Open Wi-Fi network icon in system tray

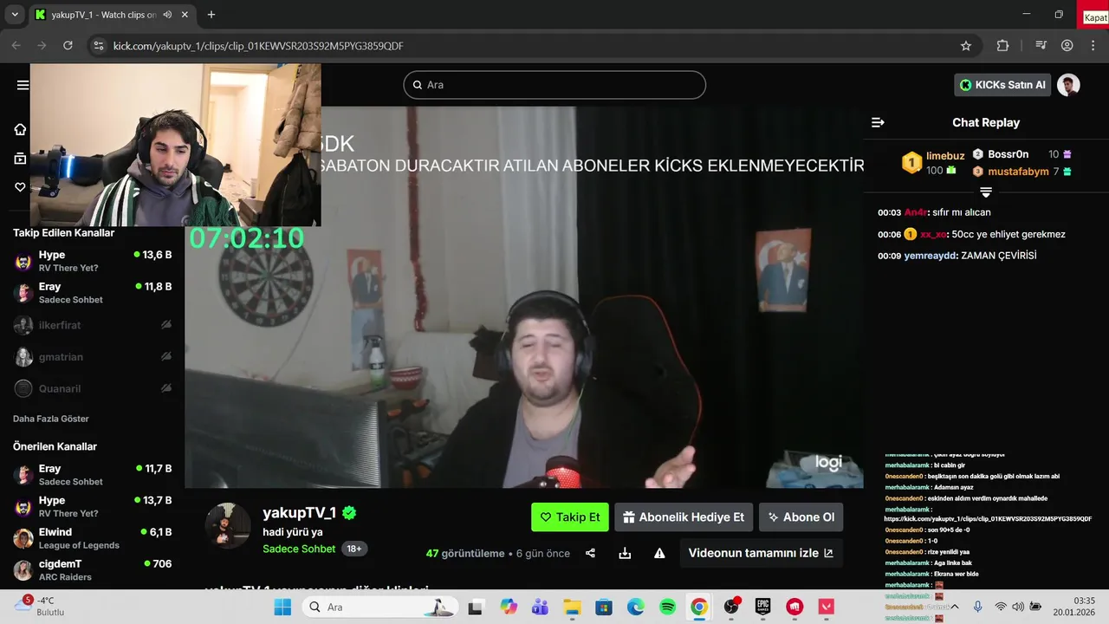[1001, 607]
